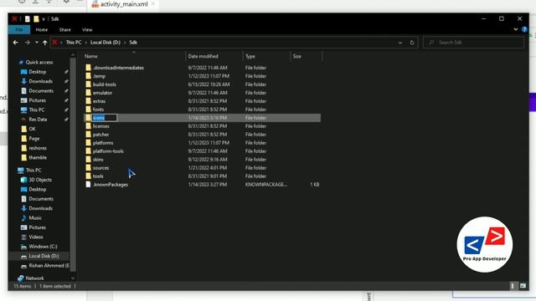Go forward using the forward arrow
536x301 pixels.
[28, 43]
